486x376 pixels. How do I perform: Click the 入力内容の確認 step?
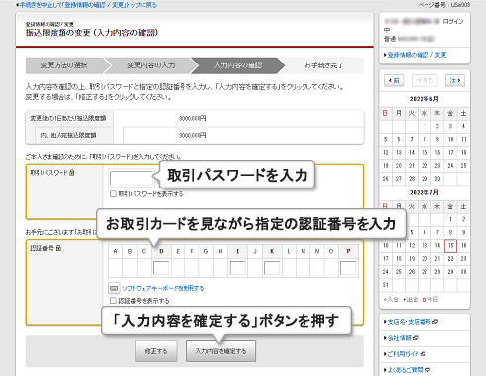coord(238,65)
